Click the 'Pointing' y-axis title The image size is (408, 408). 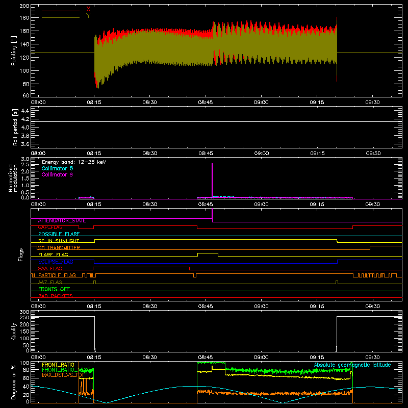click(14, 50)
